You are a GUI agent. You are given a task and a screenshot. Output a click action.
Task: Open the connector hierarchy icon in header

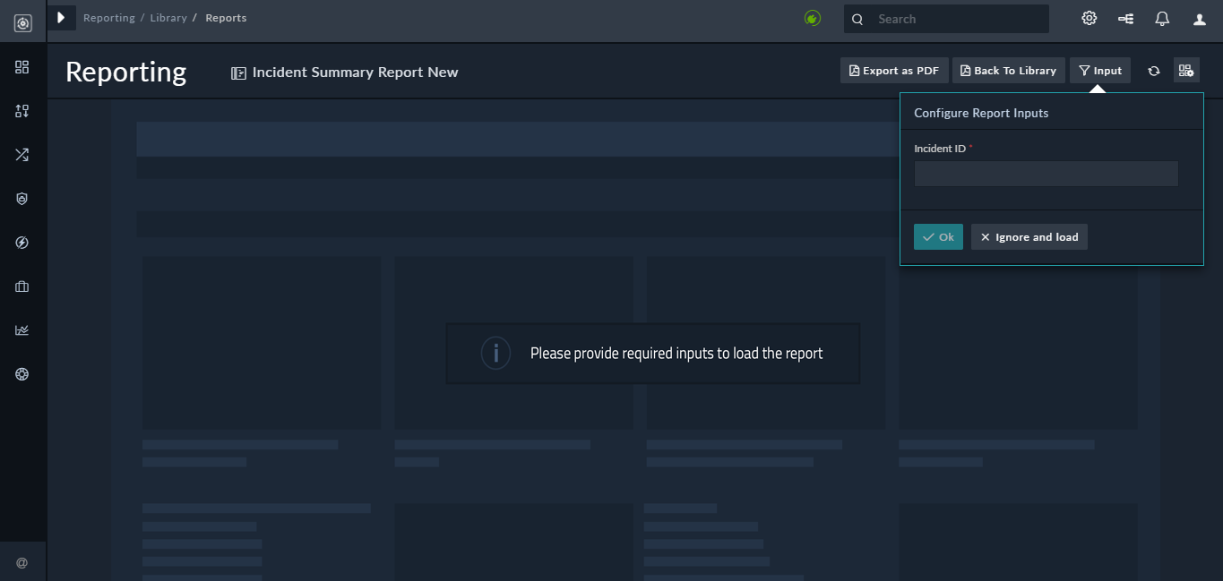coord(1126,18)
